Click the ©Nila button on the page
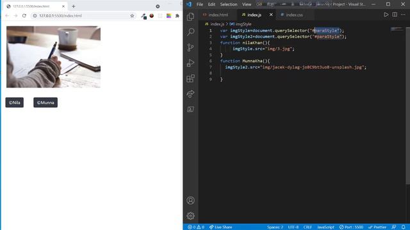 click(14, 102)
